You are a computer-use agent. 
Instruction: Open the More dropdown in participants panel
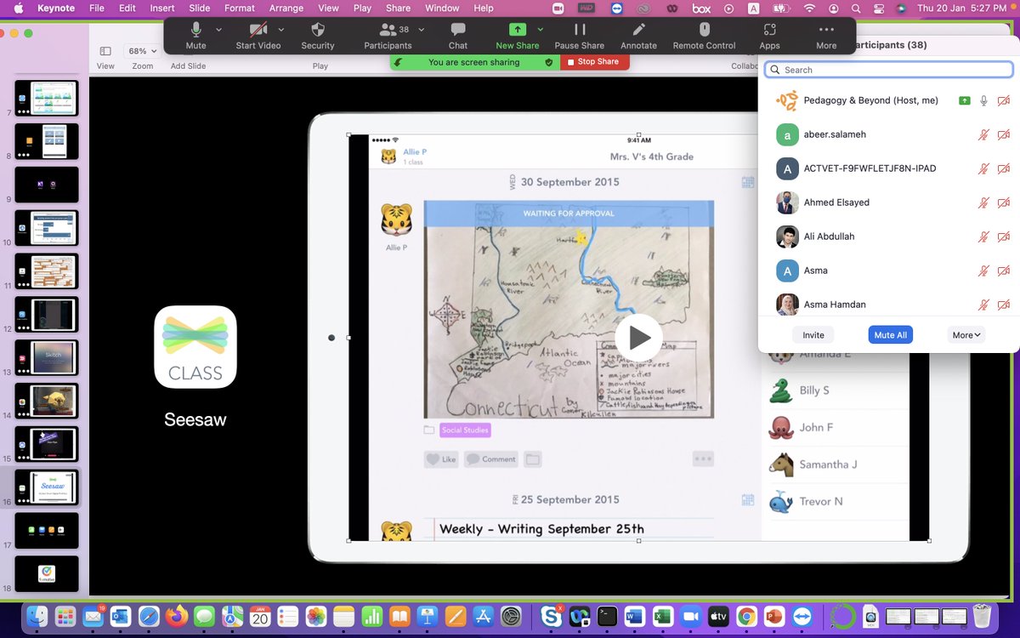pyautogui.click(x=966, y=335)
